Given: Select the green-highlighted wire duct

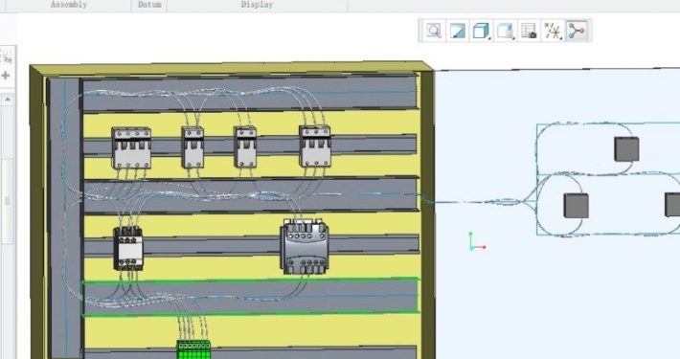Looking at the screenshot, I should coord(251,297).
